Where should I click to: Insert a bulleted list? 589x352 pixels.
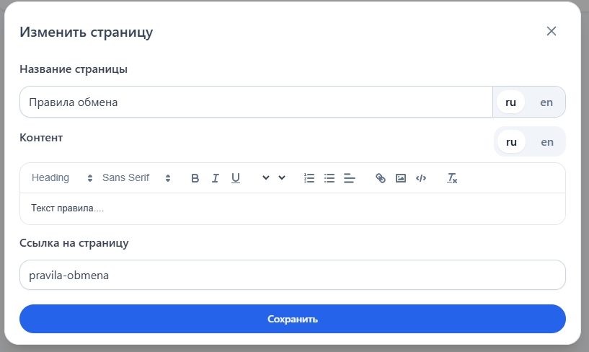pos(329,178)
